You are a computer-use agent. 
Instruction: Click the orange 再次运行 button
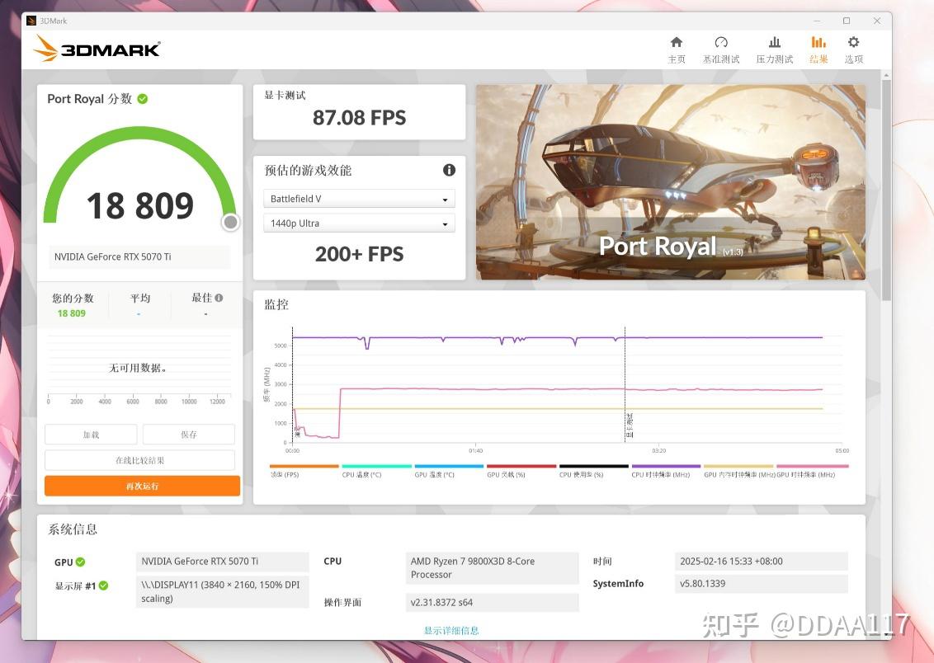pos(143,486)
